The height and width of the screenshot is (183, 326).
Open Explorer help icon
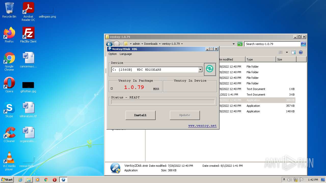coord(301,52)
